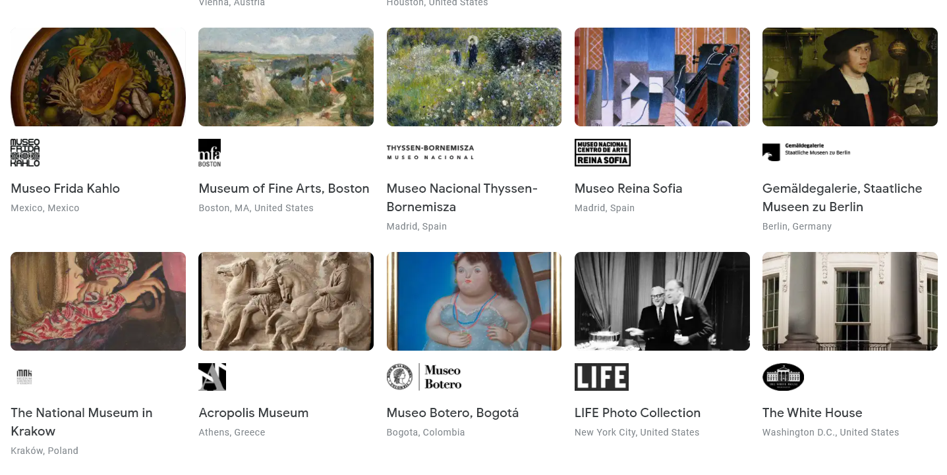Open the LIFE black-and-white photo thumbnail
This screenshot has height=475, width=947.
pos(662,301)
